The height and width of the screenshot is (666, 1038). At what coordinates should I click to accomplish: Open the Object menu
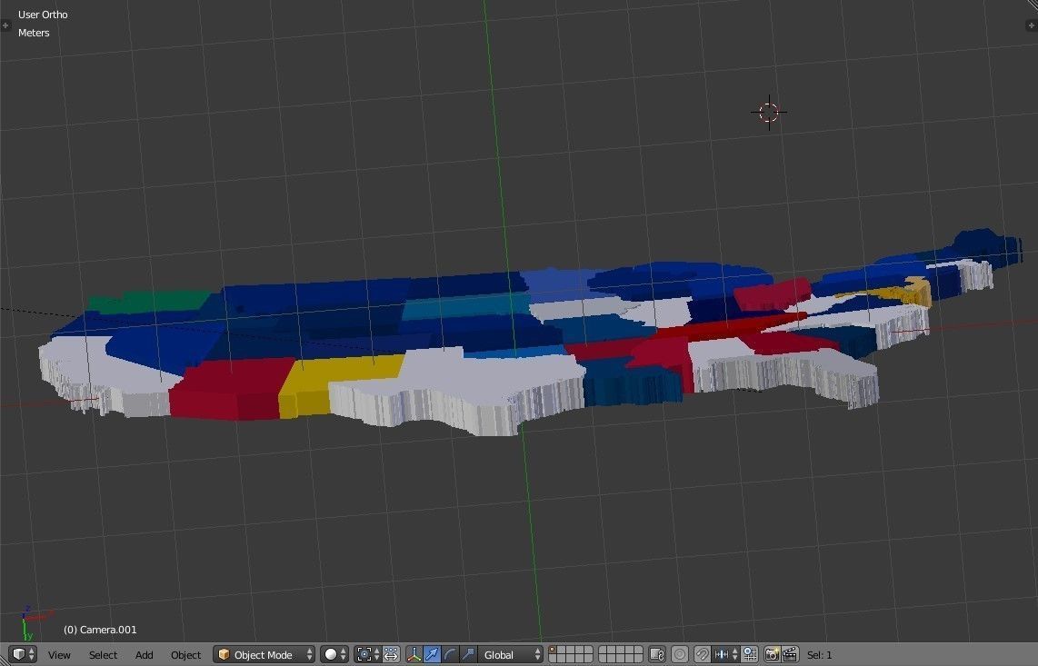185,655
